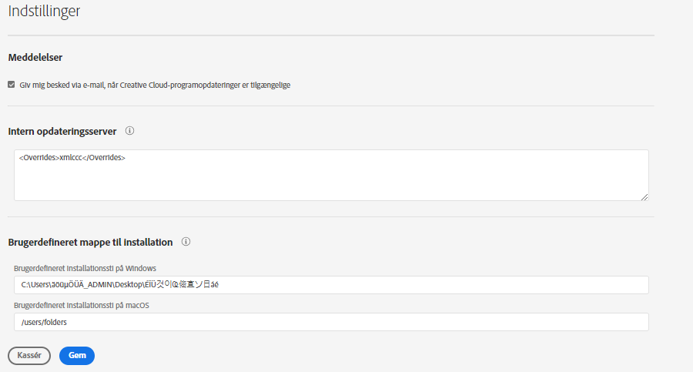Click the Meddelelser section heading
Image resolution: width=693 pixels, height=372 pixels.
click(35, 58)
